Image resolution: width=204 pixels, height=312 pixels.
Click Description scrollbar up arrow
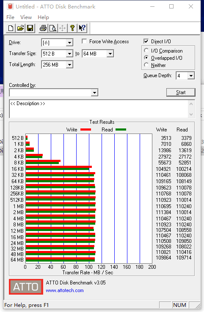coord(191,104)
